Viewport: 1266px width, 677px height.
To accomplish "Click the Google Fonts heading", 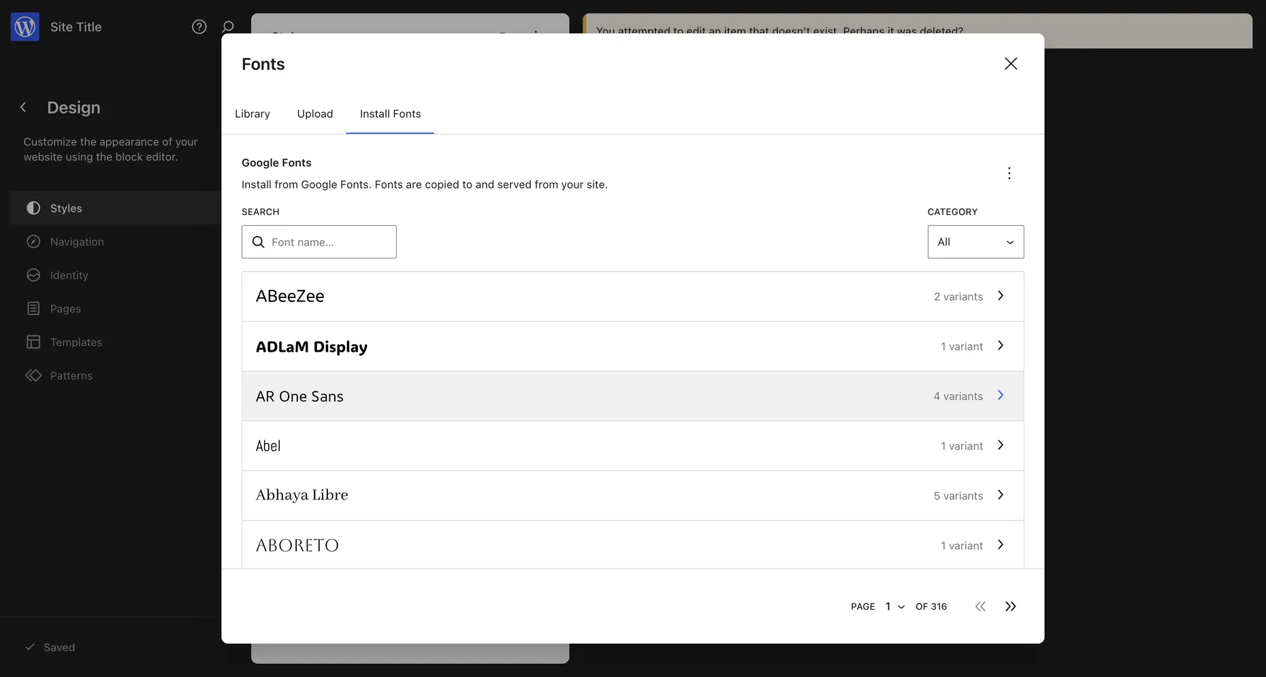I will pyautogui.click(x=276, y=163).
